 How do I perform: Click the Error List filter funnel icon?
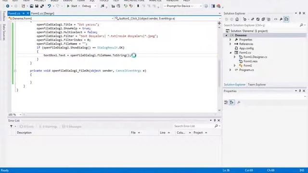(11, 126)
